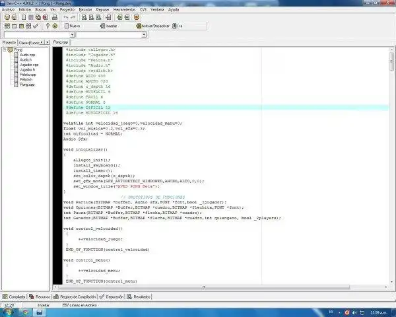396x317 pixels.
Task: Click the right tab-scroll arrow in sidebar
Action: click(48, 42)
